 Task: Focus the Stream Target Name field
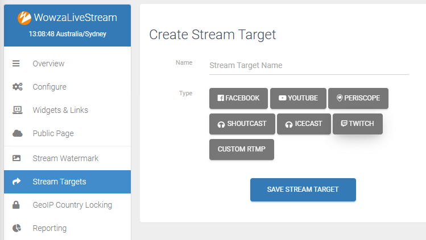click(x=309, y=66)
